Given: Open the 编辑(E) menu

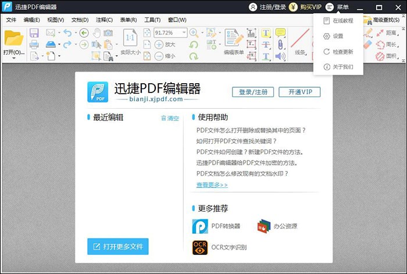Looking at the screenshot, I should click(x=31, y=20).
